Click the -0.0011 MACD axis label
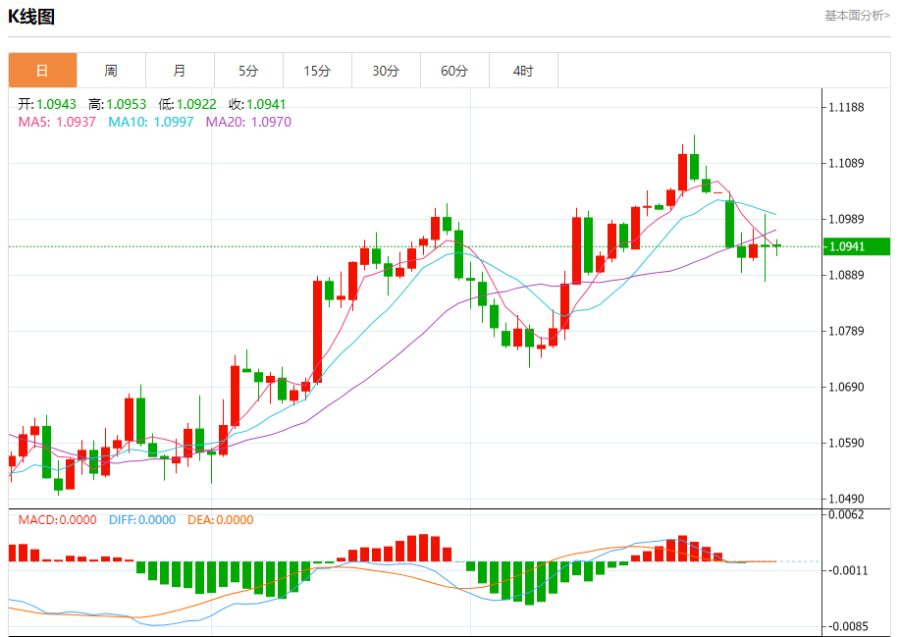 pos(847,570)
